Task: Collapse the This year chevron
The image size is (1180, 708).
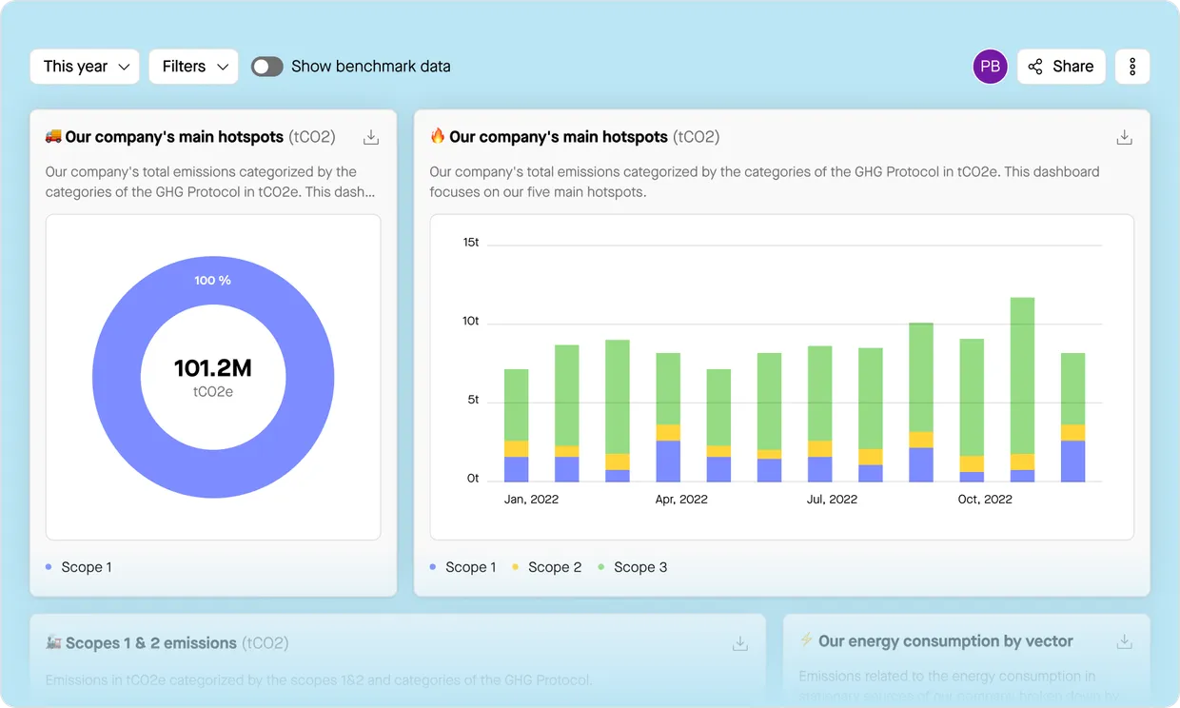Action: [125, 67]
